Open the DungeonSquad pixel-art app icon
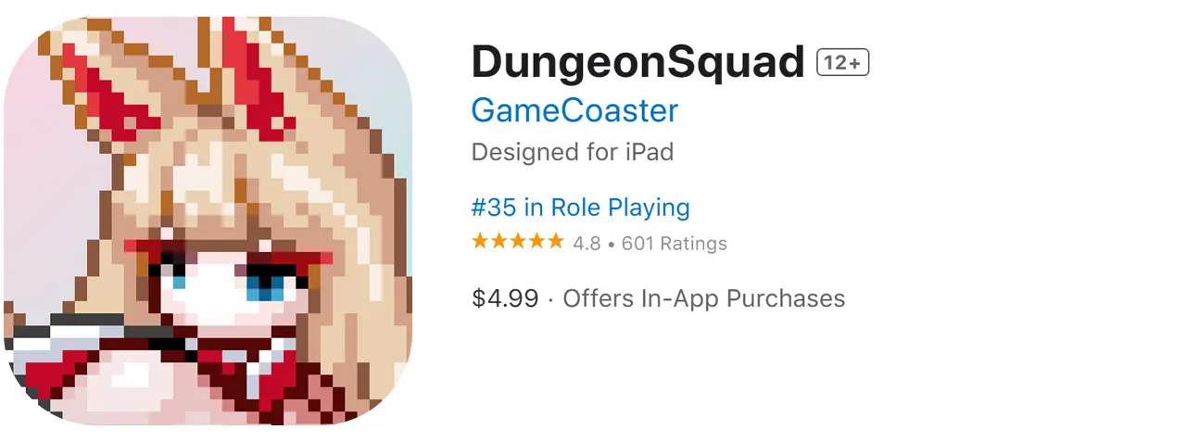The width and height of the screenshot is (1186, 442). pyautogui.click(x=208, y=221)
